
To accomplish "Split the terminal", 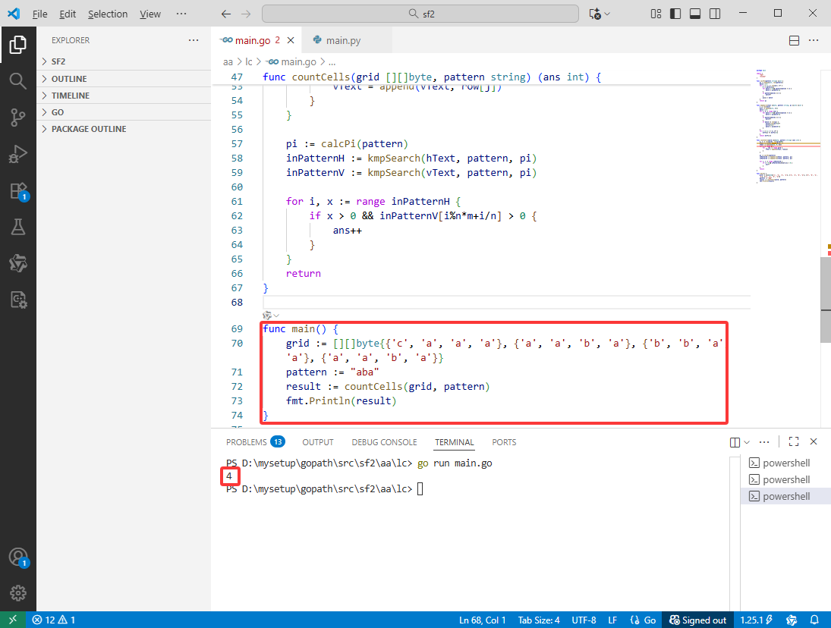I will coord(735,442).
